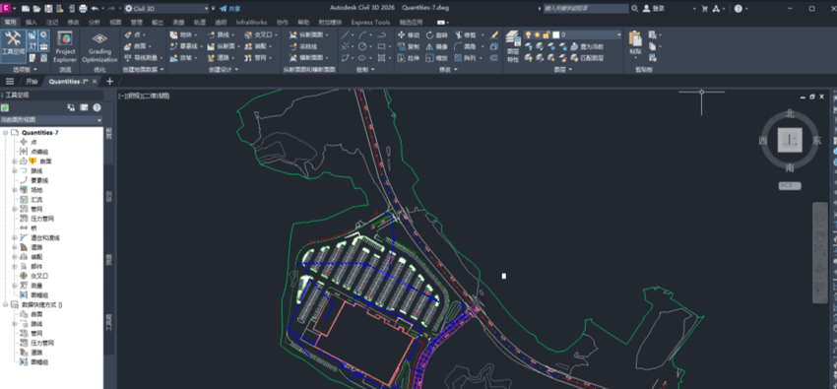Select the 放坡 grading tool

[182, 58]
